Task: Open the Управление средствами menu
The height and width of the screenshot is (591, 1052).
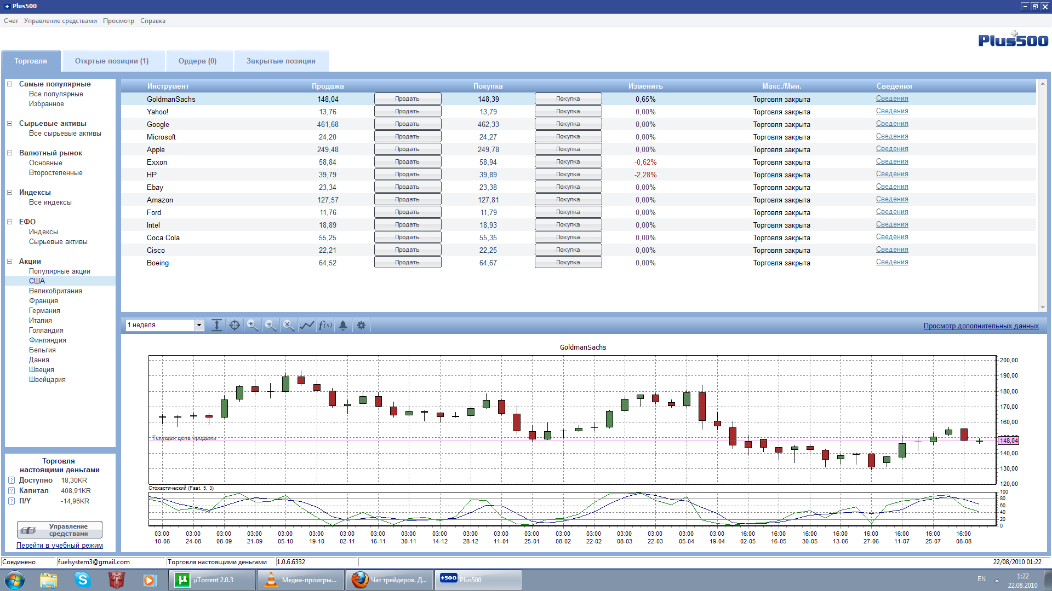Action: (x=60, y=21)
